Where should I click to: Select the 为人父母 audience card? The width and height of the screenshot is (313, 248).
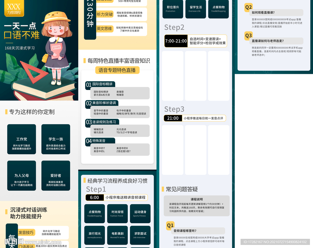pyautogui.click(x=22, y=176)
